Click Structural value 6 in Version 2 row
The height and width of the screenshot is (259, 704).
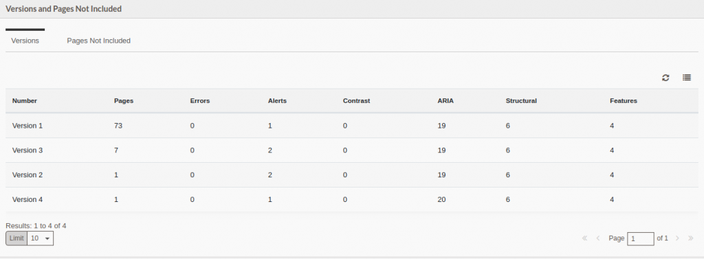[508, 175]
